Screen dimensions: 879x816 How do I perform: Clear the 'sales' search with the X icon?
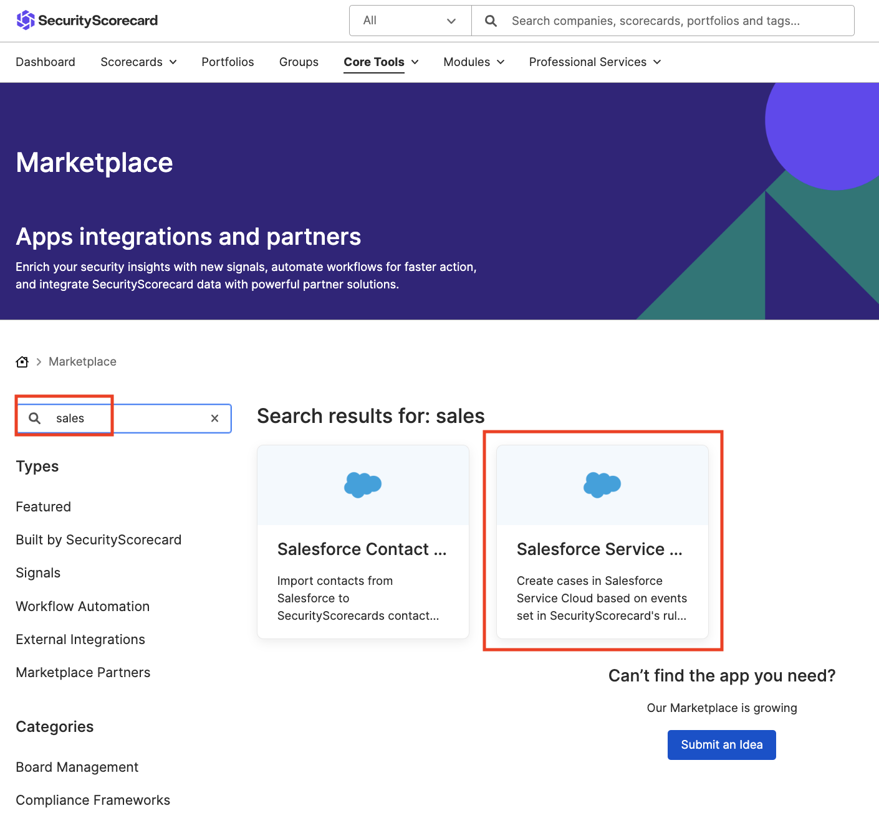[x=214, y=419]
